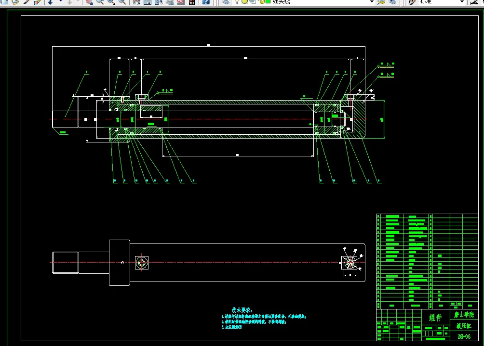Image resolution: width=484 pixels, height=346 pixels.
Task: Click the grip on the dimension line below the section view
Action: click(x=237, y=155)
